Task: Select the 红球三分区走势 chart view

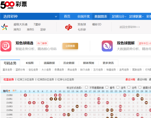Action: click(25, 79)
